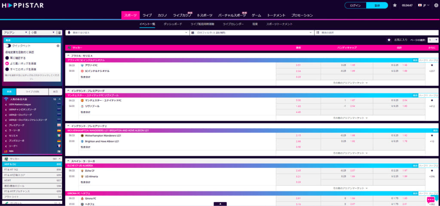This screenshot has height=206, width=440.
Task: Expand other Asian markets for the アヴァイFC match
Action: [350, 83]
